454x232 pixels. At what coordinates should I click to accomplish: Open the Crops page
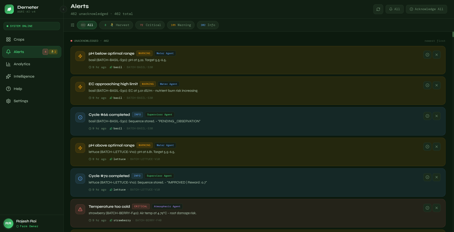point(31,40)
